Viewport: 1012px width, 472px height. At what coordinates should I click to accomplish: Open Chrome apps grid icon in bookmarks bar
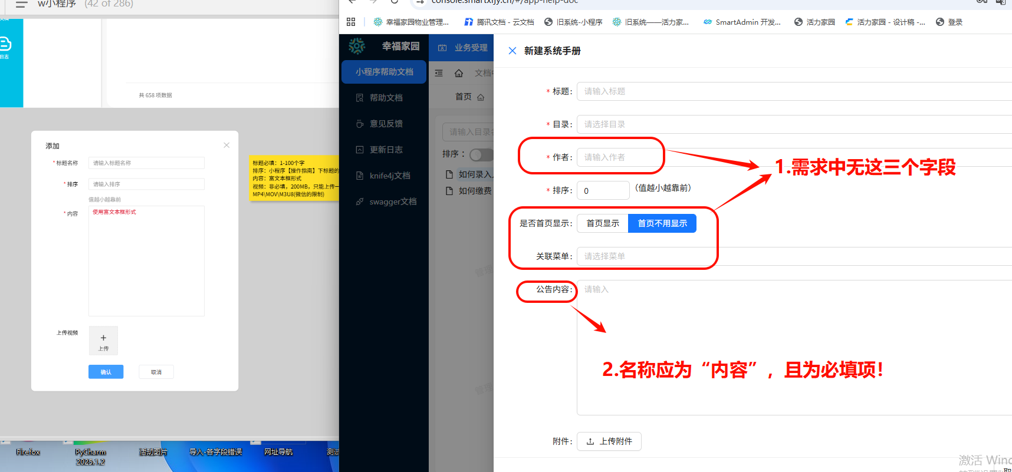(351, 22)
